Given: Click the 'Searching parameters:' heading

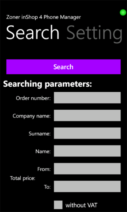Looking at the screenshot, I should tap(48, 84).
